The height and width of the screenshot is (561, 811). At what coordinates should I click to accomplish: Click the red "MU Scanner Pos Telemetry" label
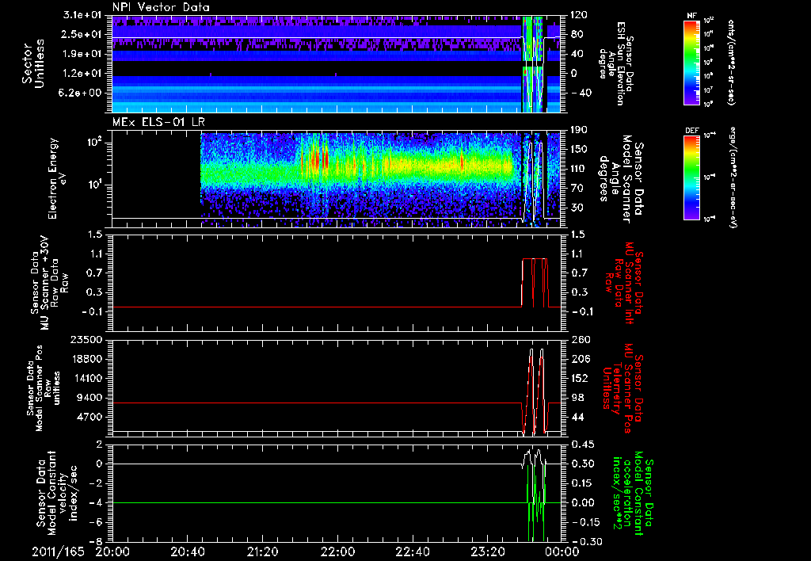click(623, 388)
